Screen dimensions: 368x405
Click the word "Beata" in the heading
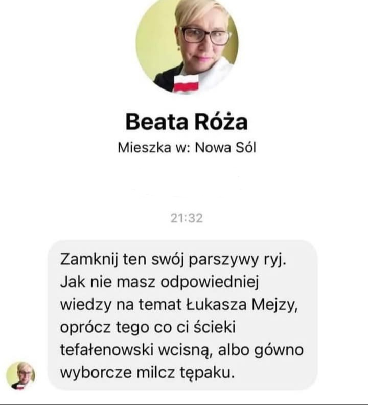(x=157, y=122)
